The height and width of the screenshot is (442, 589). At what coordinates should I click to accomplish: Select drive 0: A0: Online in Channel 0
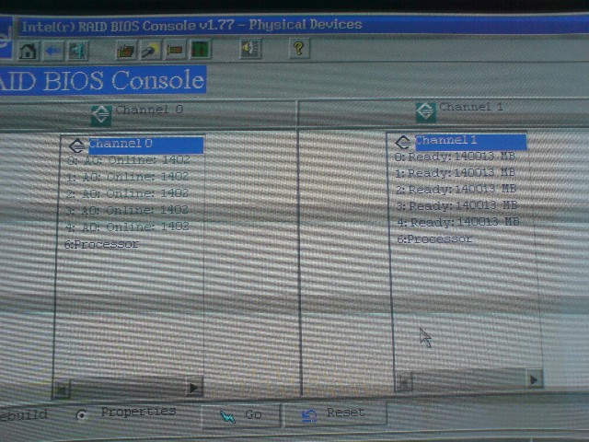pos(129,160)
